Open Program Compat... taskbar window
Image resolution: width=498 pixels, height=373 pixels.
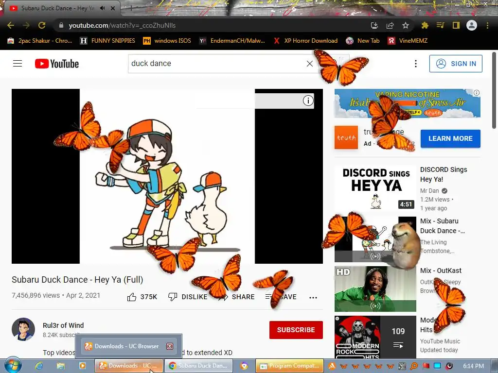(x=290, y=366)
